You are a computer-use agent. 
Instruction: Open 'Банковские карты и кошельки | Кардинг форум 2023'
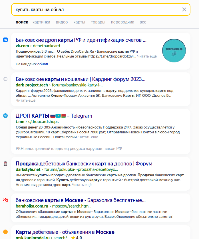pyautogui.click(x=81, y=79)
